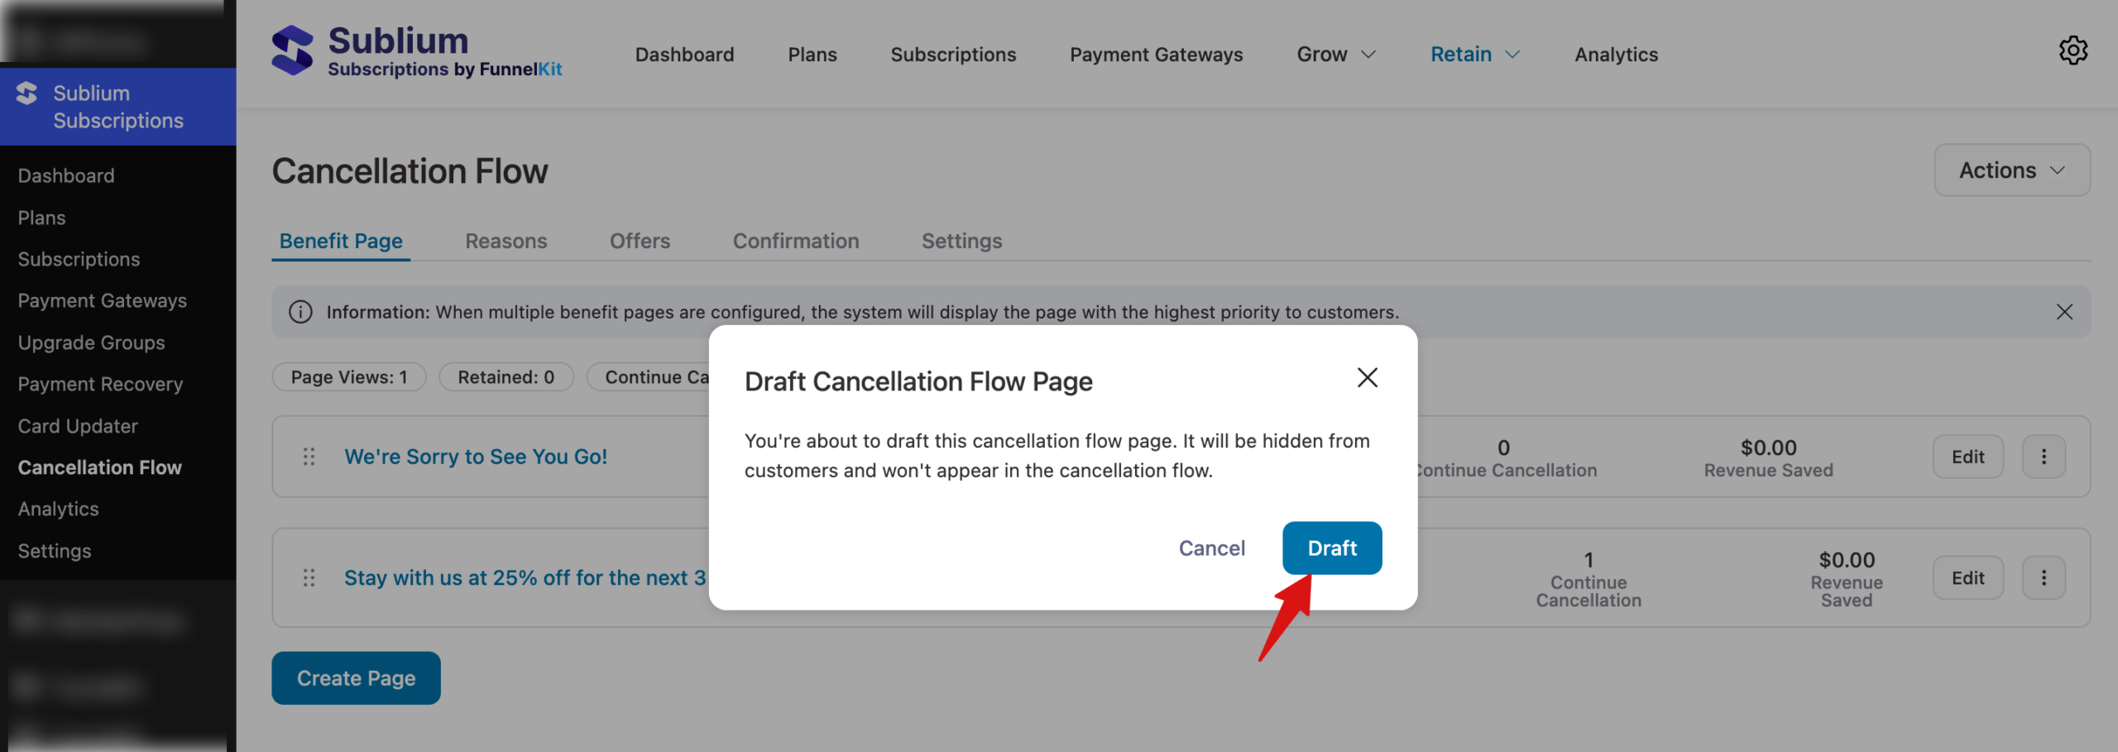Click the Information circle icon in banner
Image resolution: width=2118 pixels, height=752 pixels.
[x=300, y=312]
